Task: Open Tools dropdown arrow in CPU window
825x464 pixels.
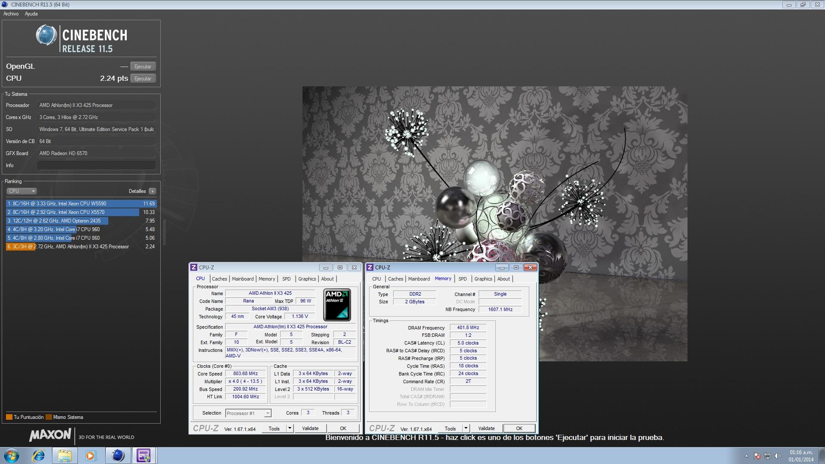Action: pos(290,428)
